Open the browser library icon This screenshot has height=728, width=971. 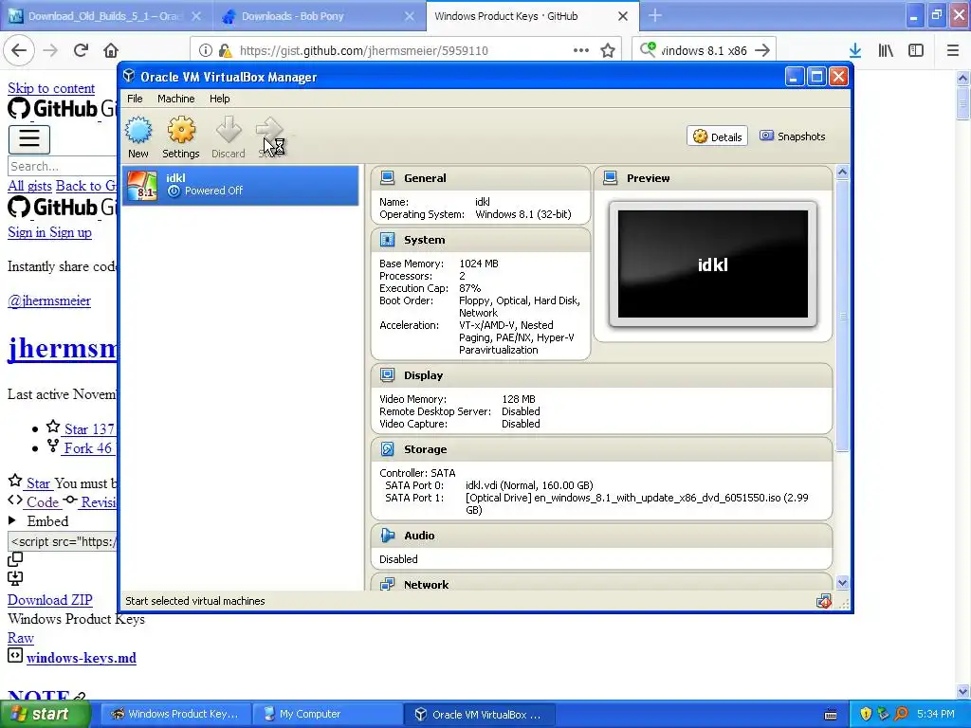click(x=886, y=50)
